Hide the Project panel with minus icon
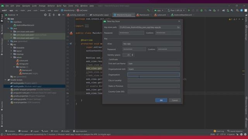The height and width of the screenshot is (139, 248). click(63, 15)
